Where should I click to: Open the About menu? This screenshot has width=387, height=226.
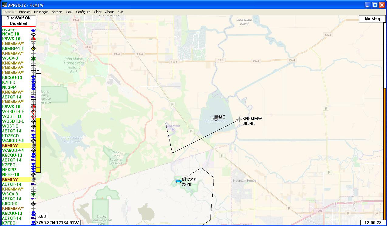tap(109, 12)
